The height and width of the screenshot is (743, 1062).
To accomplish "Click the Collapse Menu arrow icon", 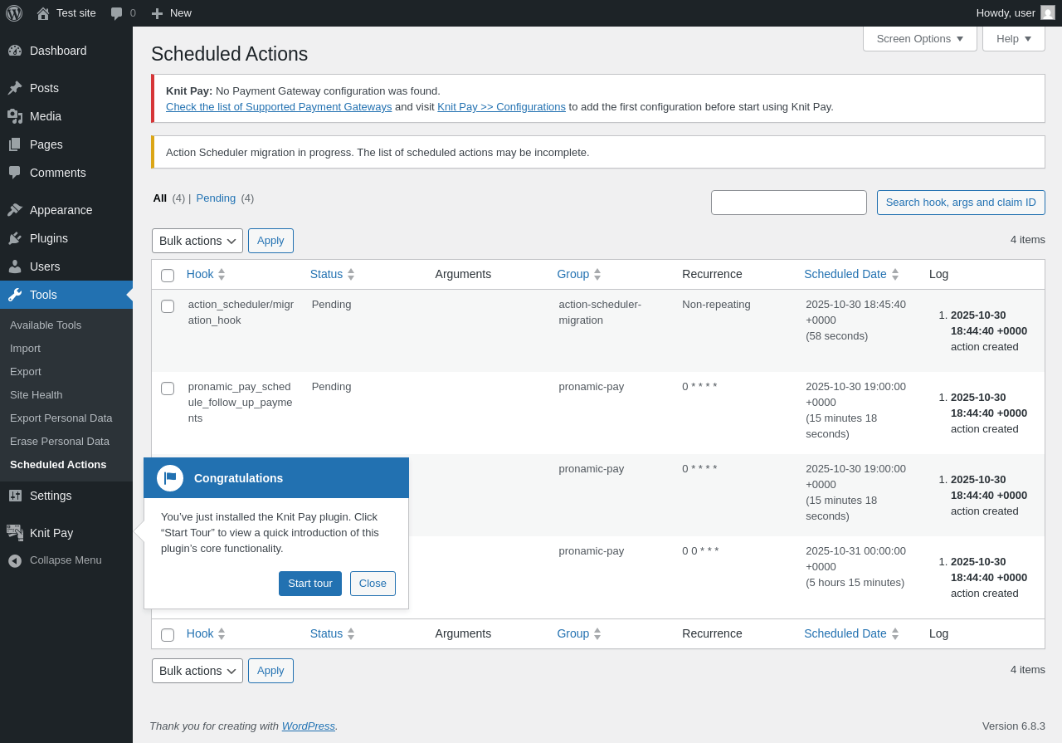I will coord(15,560).
